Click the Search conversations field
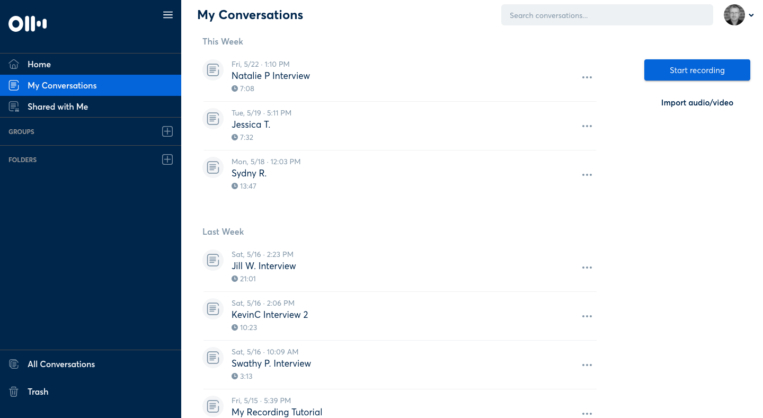Image resolution: width=763 pixels, height=418 pixels. point(607,15)
